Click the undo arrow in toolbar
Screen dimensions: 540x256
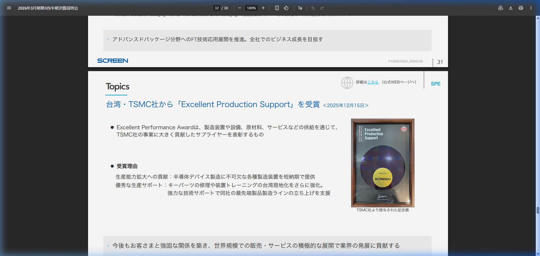coord(313,8)
